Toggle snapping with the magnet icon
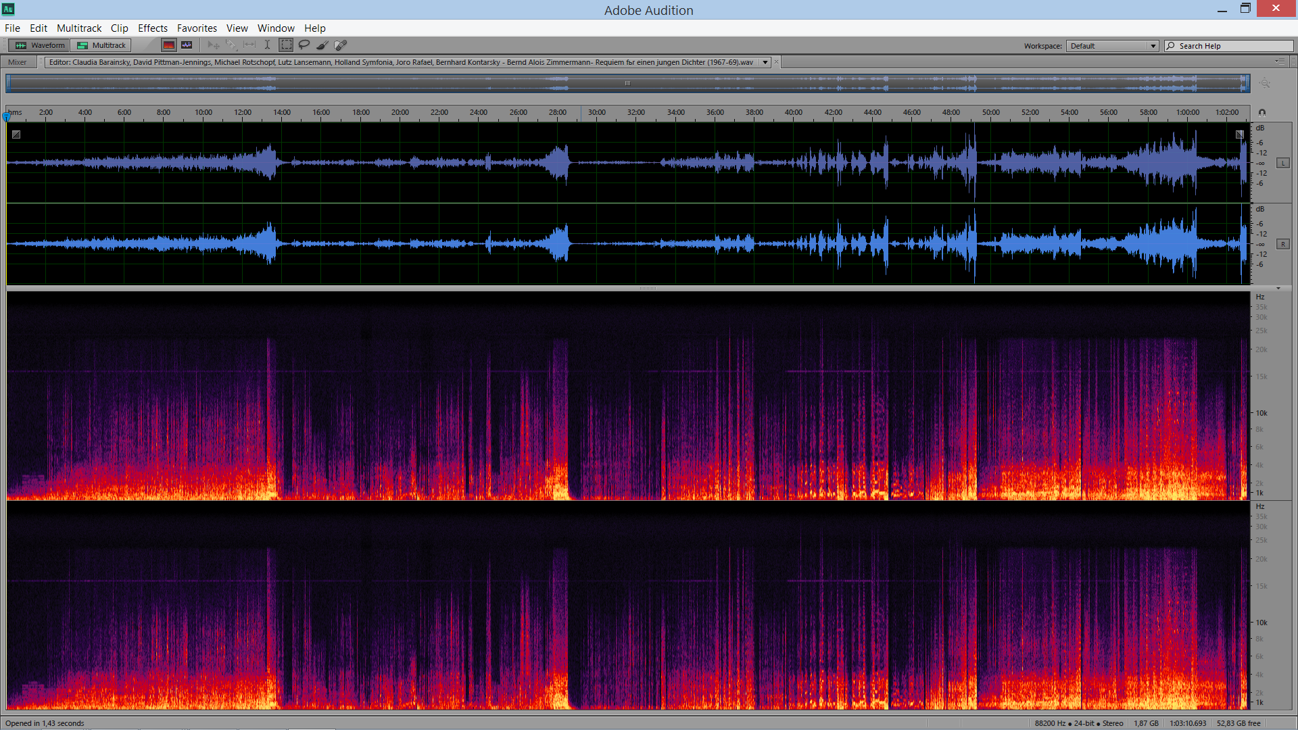This screenshot has width=1298, height=730. (x=1261, y=113)
